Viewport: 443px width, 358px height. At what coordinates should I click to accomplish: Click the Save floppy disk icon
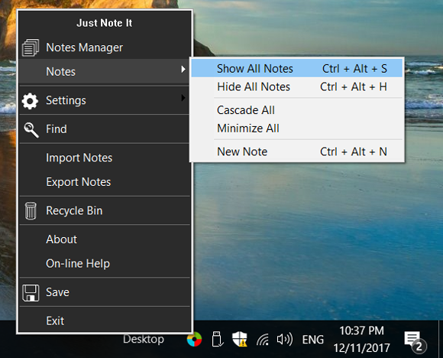31,293
